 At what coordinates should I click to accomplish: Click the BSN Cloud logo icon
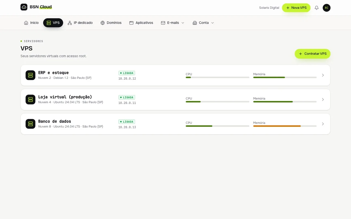[x=24, y=7]
